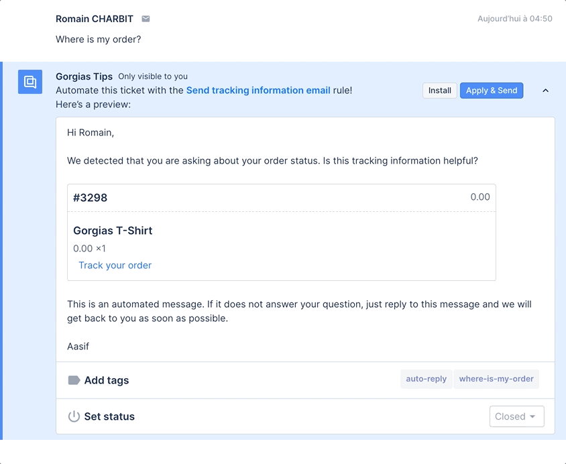
Task: Click the tag icon next to Add tags
Action: pyautogui.click(x=74, y=380)
